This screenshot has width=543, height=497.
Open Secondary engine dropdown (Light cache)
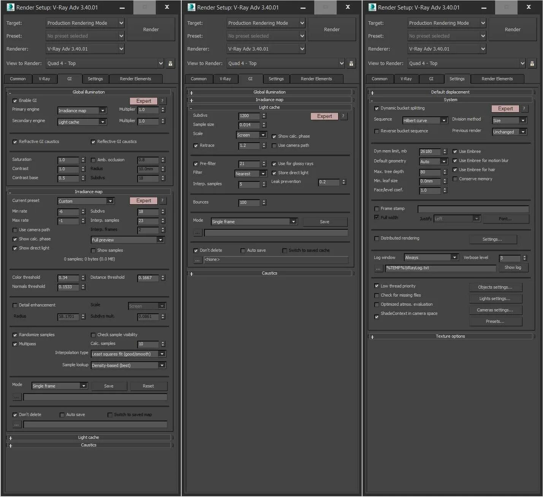pos(82,122)
